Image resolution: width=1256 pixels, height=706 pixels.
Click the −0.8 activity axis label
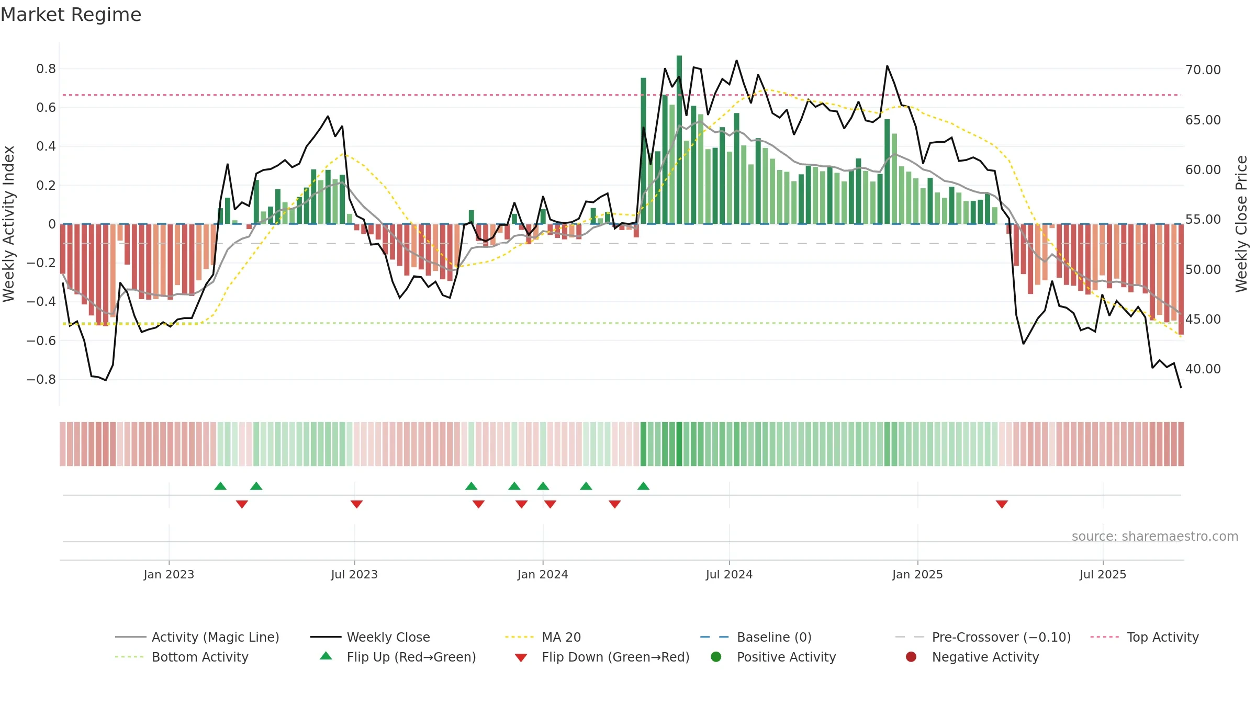tap(41, 379)
